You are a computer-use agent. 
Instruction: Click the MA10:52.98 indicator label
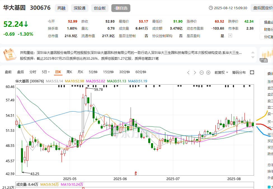pyautogui.click(x=74, y=81)
